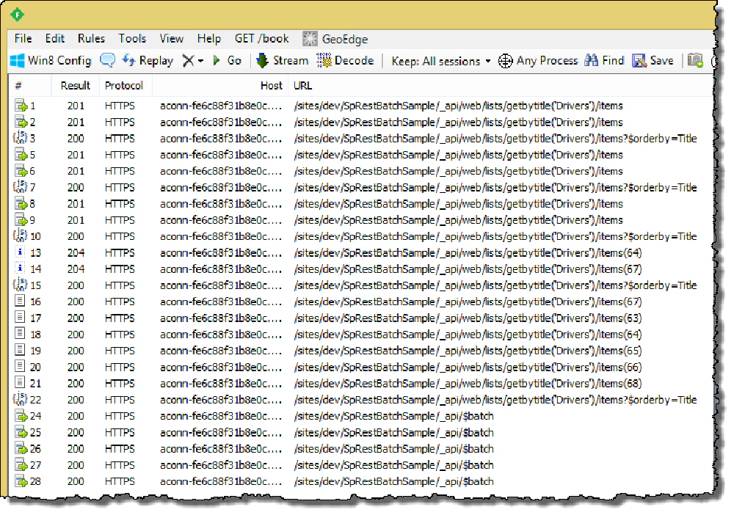Click the browser launch icon after Save
This screenshot has height=515, width=734.
point(694,61)
